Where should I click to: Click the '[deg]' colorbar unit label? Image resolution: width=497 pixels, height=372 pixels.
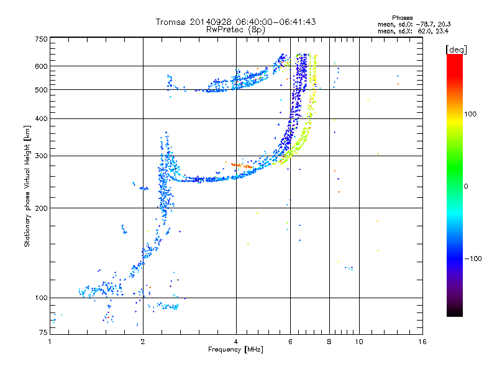(x=456, y=50)
